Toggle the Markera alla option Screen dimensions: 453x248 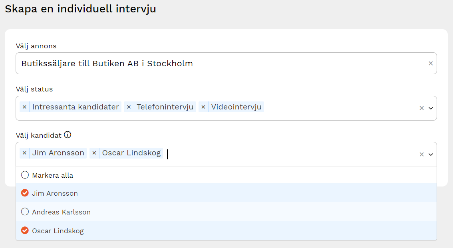(x=25, y=175)
